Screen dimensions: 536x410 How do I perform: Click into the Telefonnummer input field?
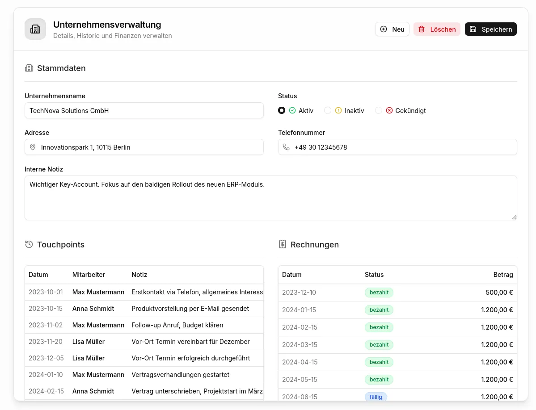pyautogui.click(x=397, y=147)
